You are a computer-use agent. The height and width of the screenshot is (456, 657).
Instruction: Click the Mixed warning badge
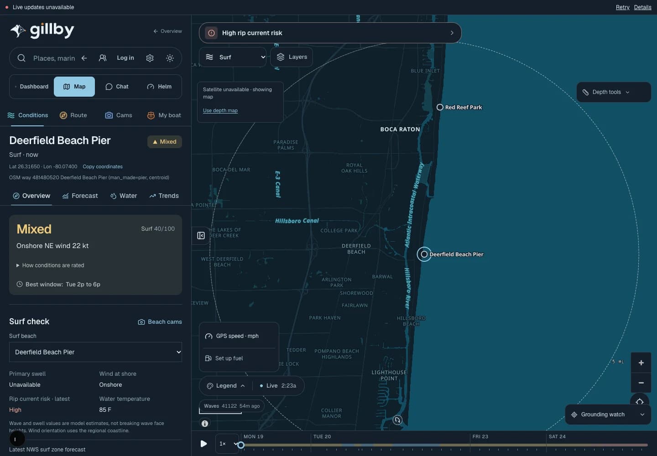tap(164, 142)
